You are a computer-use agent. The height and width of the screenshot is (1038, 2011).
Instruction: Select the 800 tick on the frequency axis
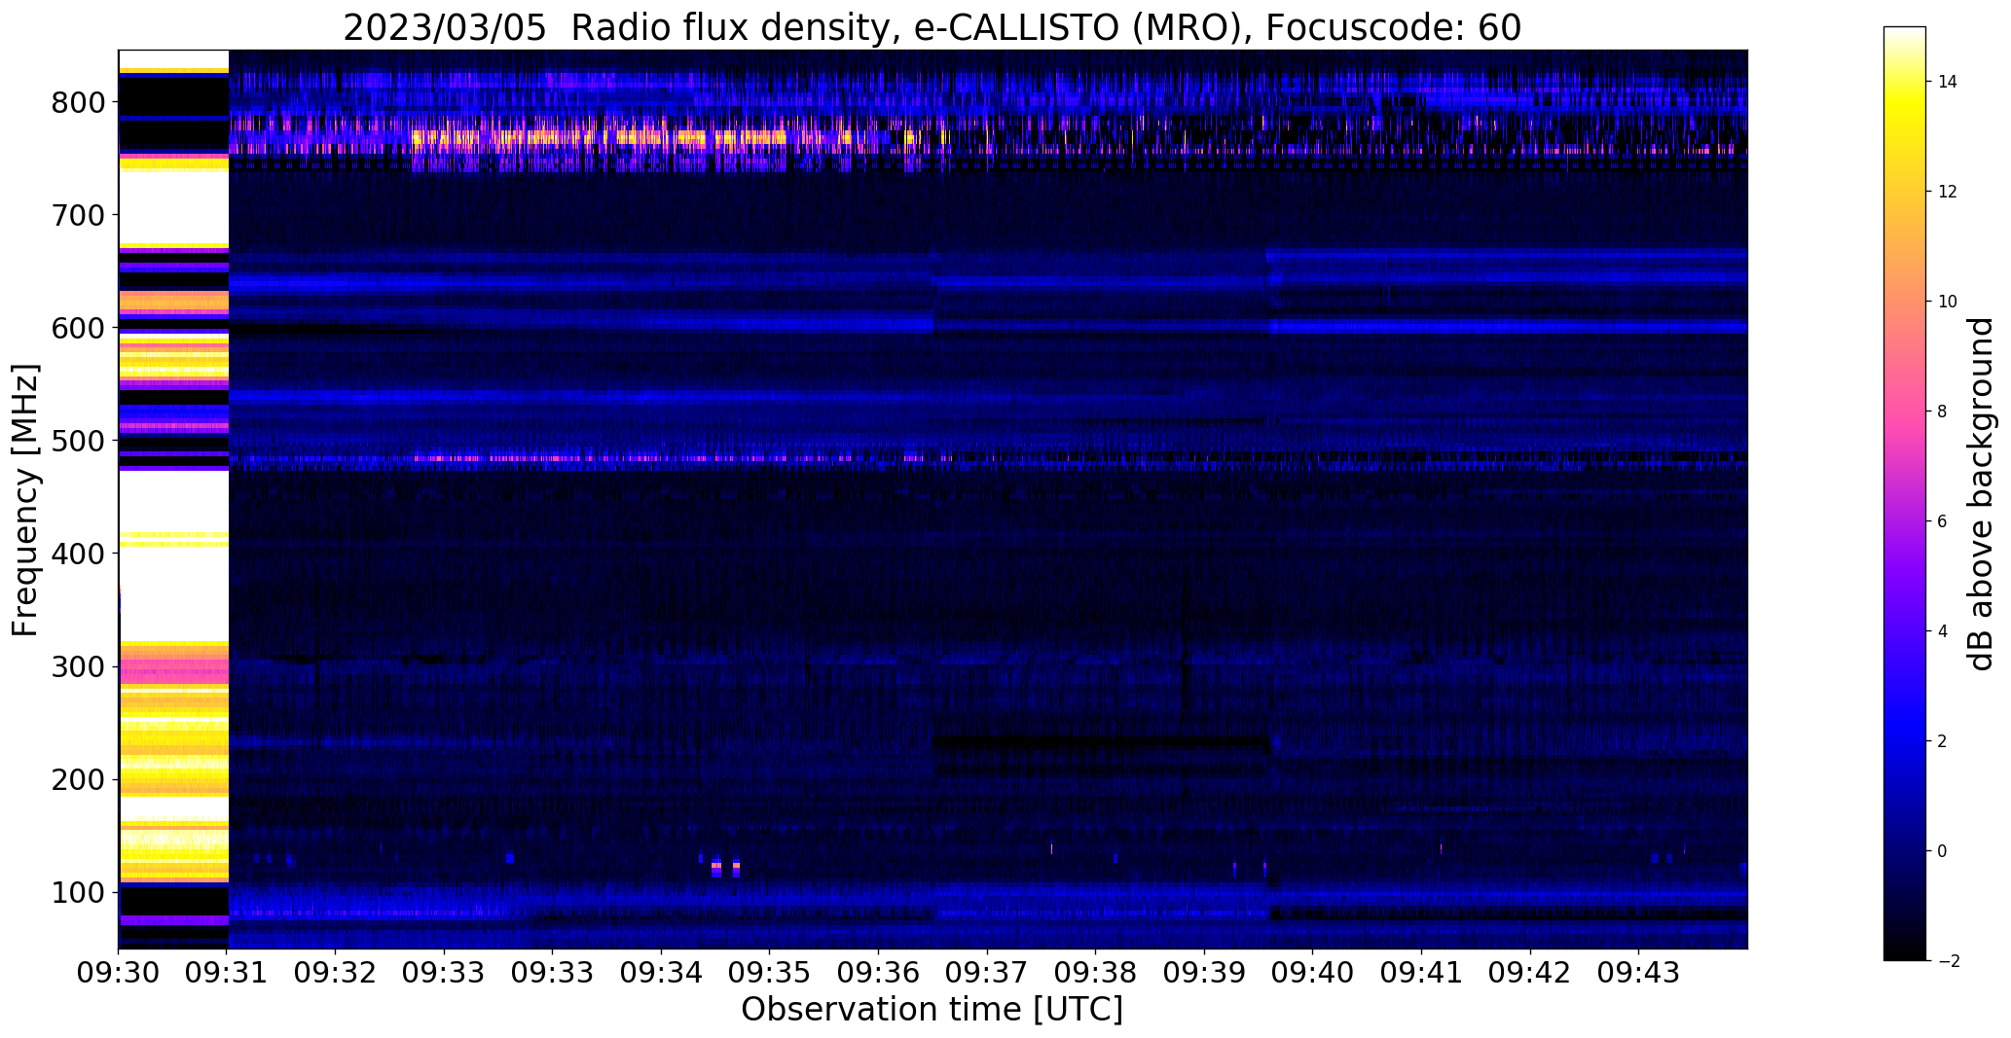78,102
